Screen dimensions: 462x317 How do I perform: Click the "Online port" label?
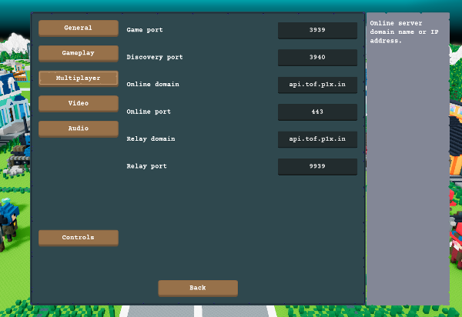tap(147, 112)
